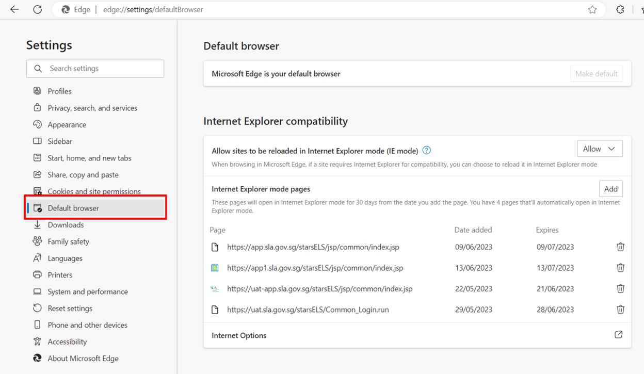The height and width of the screenshot is (374, 644).
Task: Click the Printers icon
Action: coord(37,275)
